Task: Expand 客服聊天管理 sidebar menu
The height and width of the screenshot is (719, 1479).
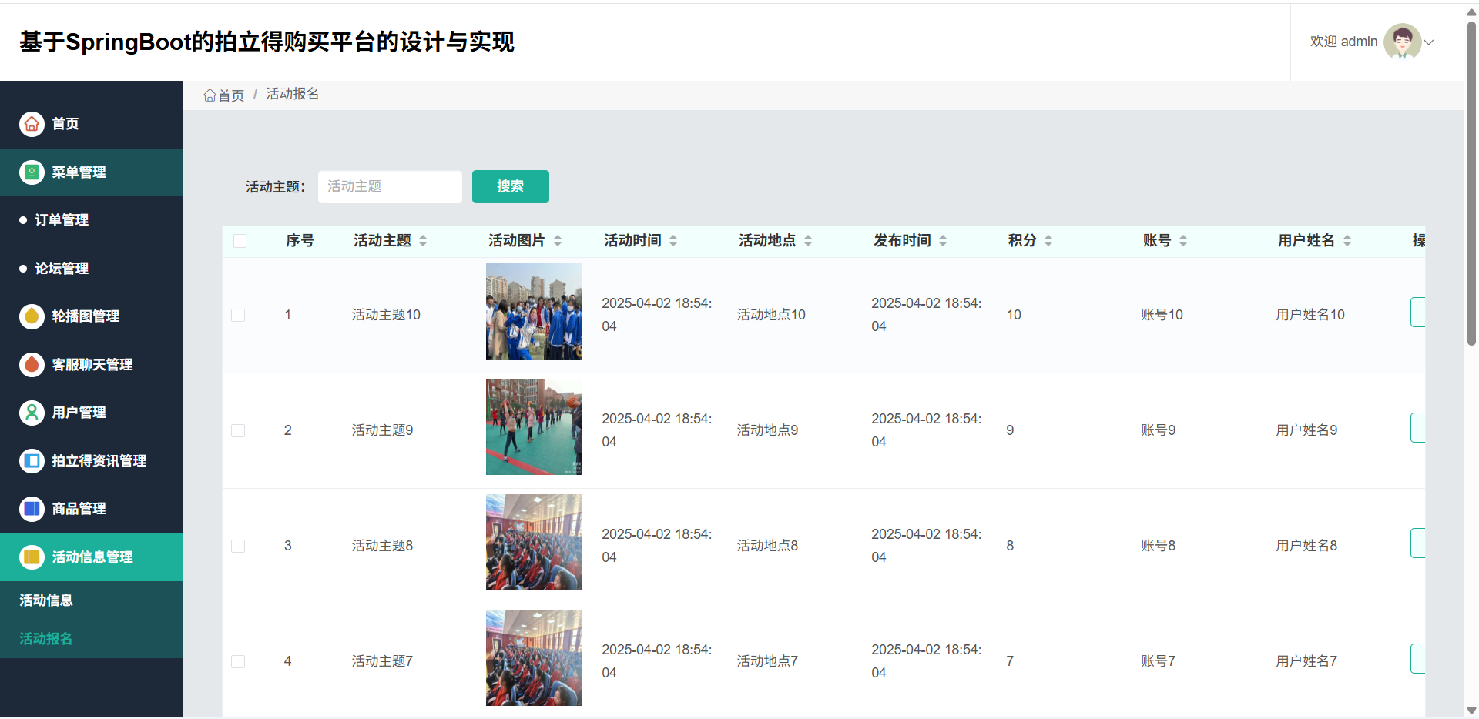Action: 92,365
